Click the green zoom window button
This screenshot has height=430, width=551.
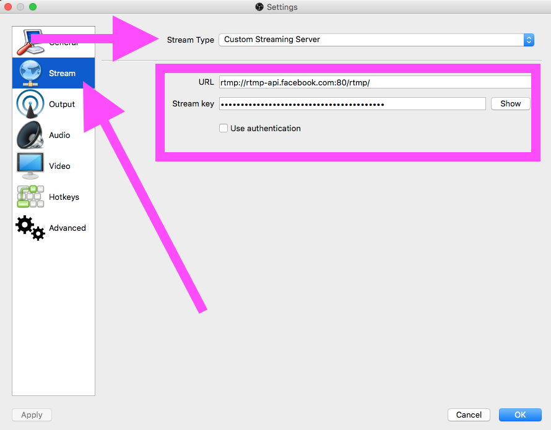tap(33, 7)
